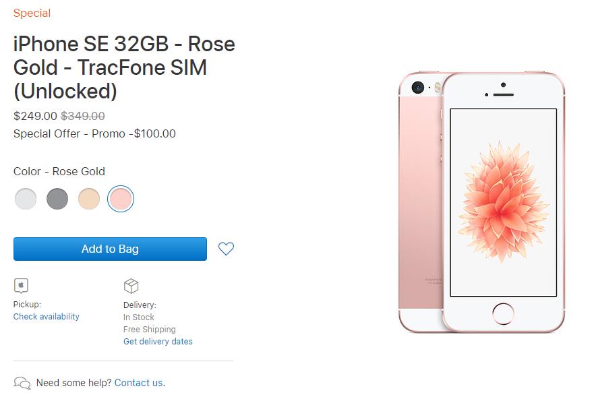
Task: Click the Contact us link
Action: pos(138,382)
